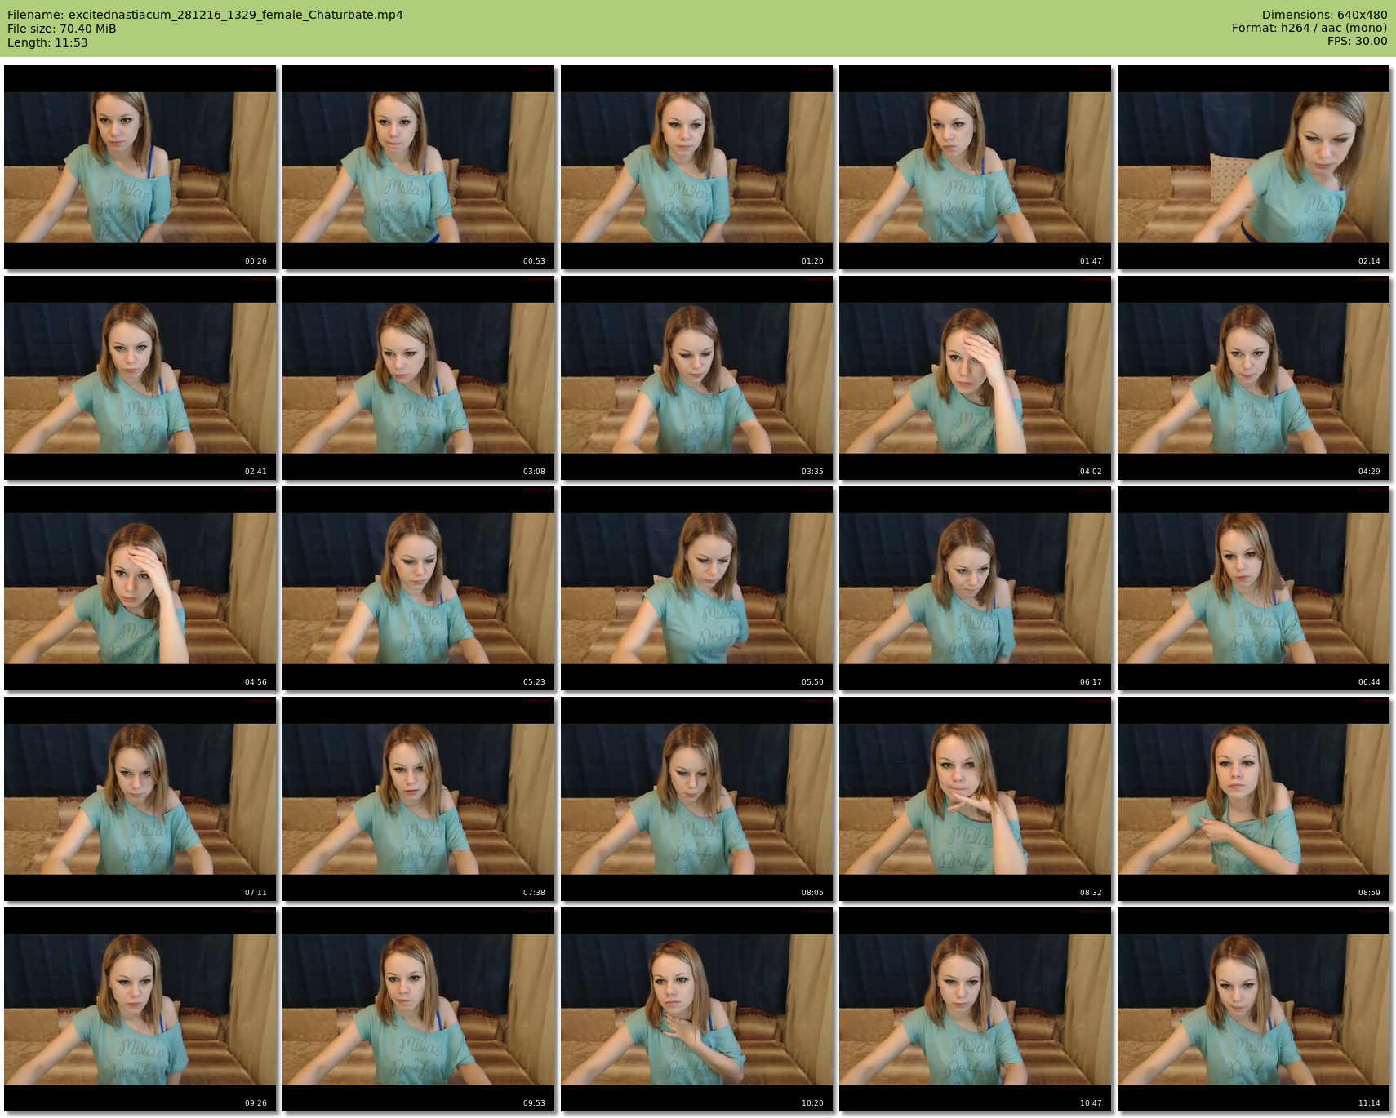Click the 'File size: 70.40 MiB' text

pos(62,29)
